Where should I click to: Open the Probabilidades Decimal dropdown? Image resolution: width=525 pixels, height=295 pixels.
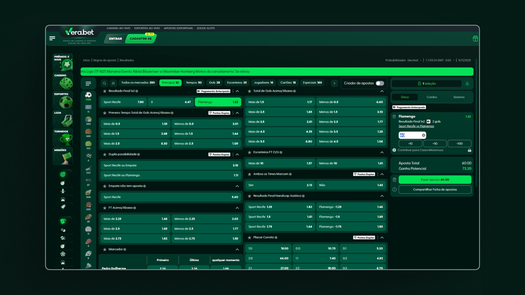click(x=414, y=60)
